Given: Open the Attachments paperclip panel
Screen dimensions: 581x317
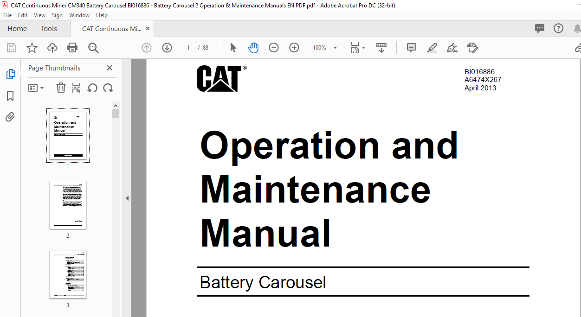Looking at the screenshot, I should click(x=10, y=117).
